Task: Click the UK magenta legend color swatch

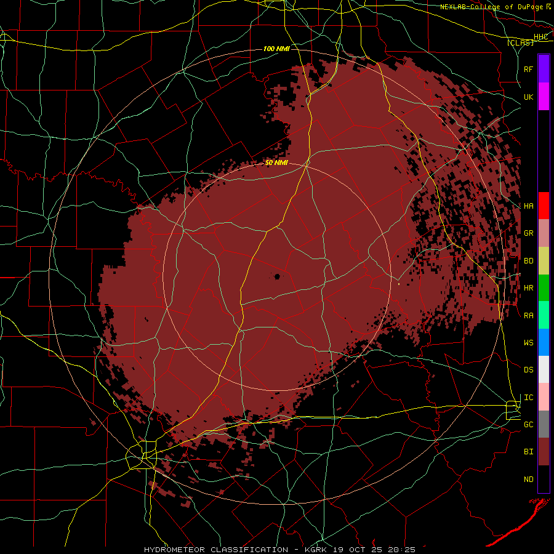Action: 544,97
